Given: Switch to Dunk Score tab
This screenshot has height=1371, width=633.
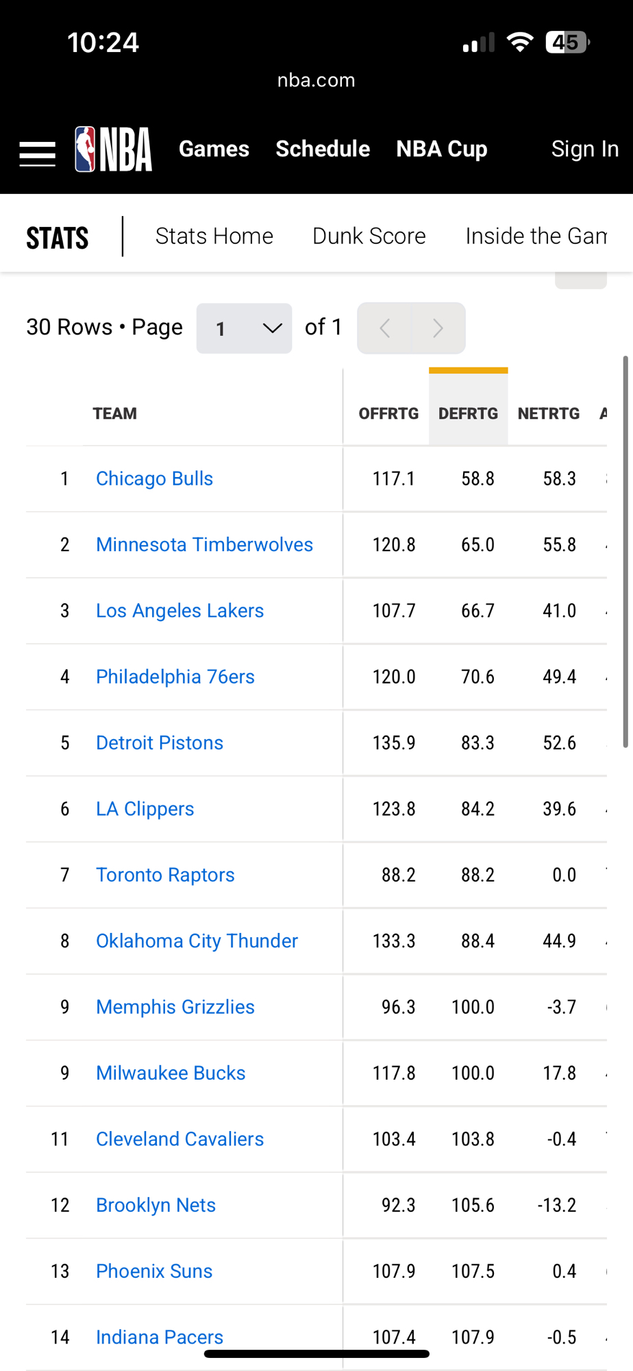Looking at the screenshot, I should (369, 236).
